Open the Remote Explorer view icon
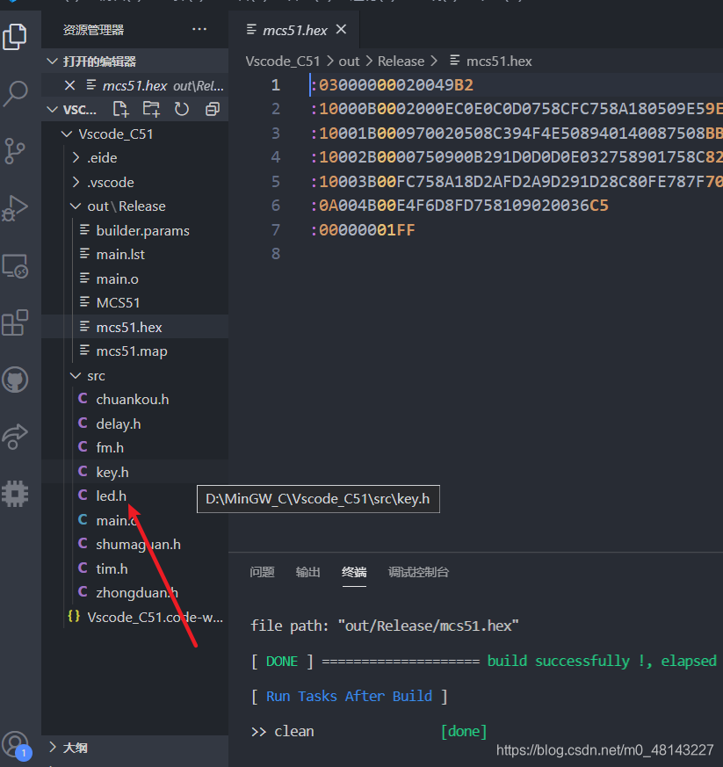This screenshot has height=767, width=723. 15,265
